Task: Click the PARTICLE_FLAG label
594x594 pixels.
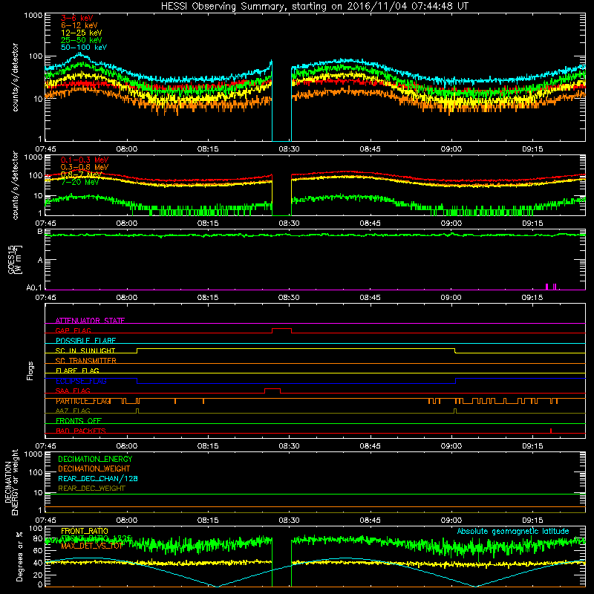Action: click(83, 401)
